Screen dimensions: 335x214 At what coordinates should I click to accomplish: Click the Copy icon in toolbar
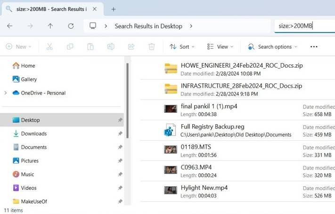pos(70,47)
